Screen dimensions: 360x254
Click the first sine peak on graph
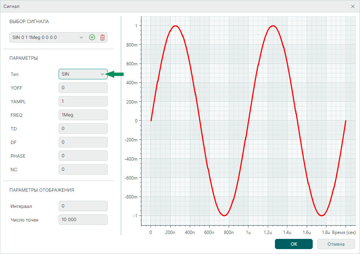click(x=175, y=26)
